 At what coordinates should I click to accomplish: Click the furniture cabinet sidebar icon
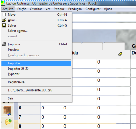(x=7, y=111)
